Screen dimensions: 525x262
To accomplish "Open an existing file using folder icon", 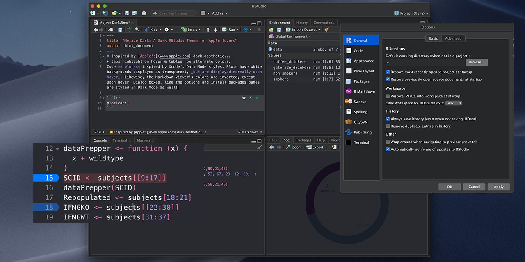I will point(114,13).
